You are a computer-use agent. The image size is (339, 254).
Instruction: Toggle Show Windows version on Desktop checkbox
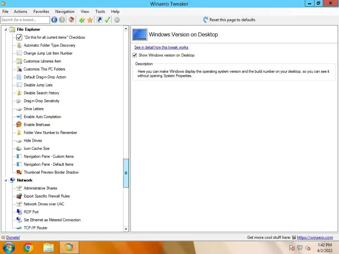(135, 55)
